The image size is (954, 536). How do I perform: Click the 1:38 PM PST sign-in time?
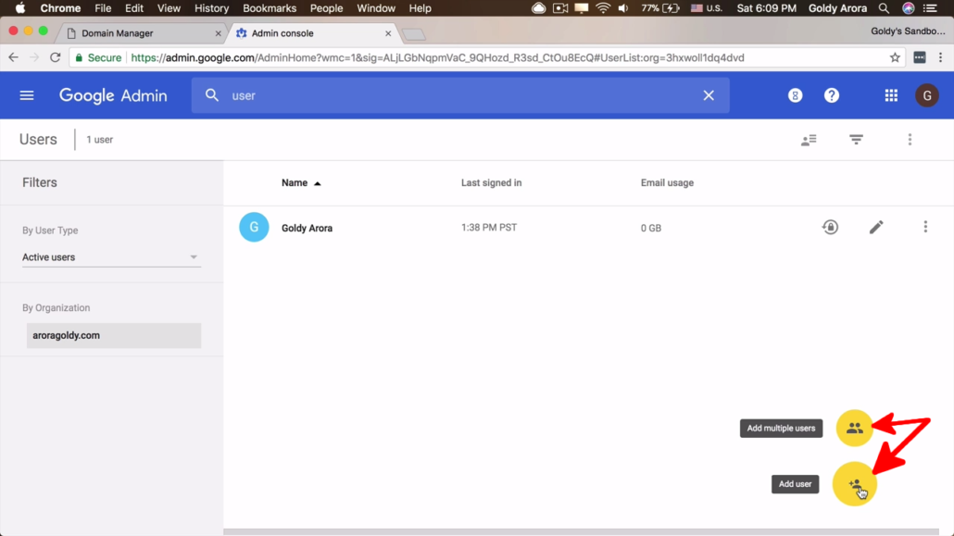[x=489, y=228]
